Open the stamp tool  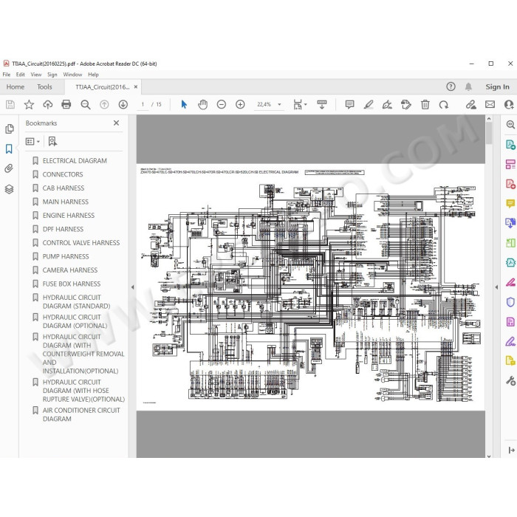coord(406,105)
